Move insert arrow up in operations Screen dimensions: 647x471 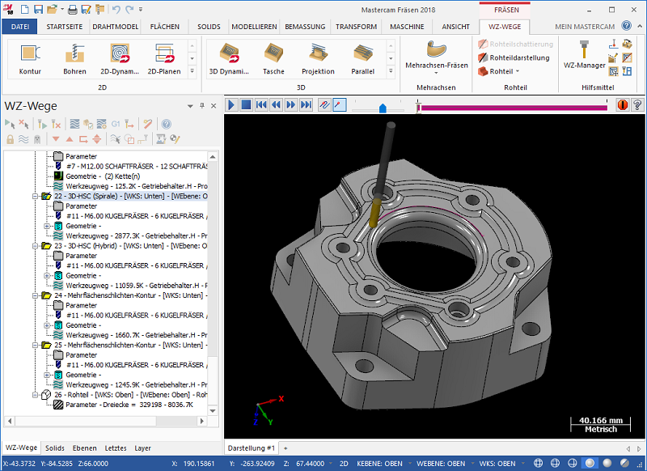[70, 139]
